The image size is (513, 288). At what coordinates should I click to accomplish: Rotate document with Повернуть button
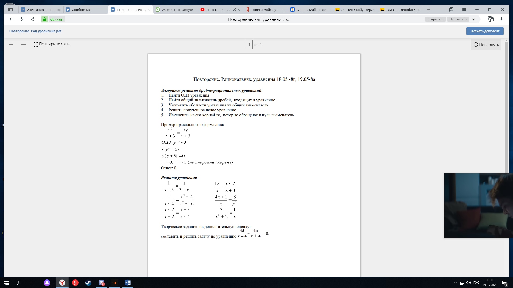click(x=486, y=45)
